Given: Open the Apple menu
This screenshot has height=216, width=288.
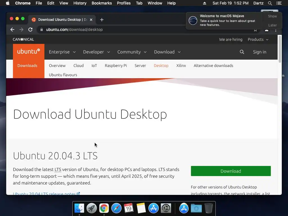Looking at the screenshot, I should click(8, 3).
